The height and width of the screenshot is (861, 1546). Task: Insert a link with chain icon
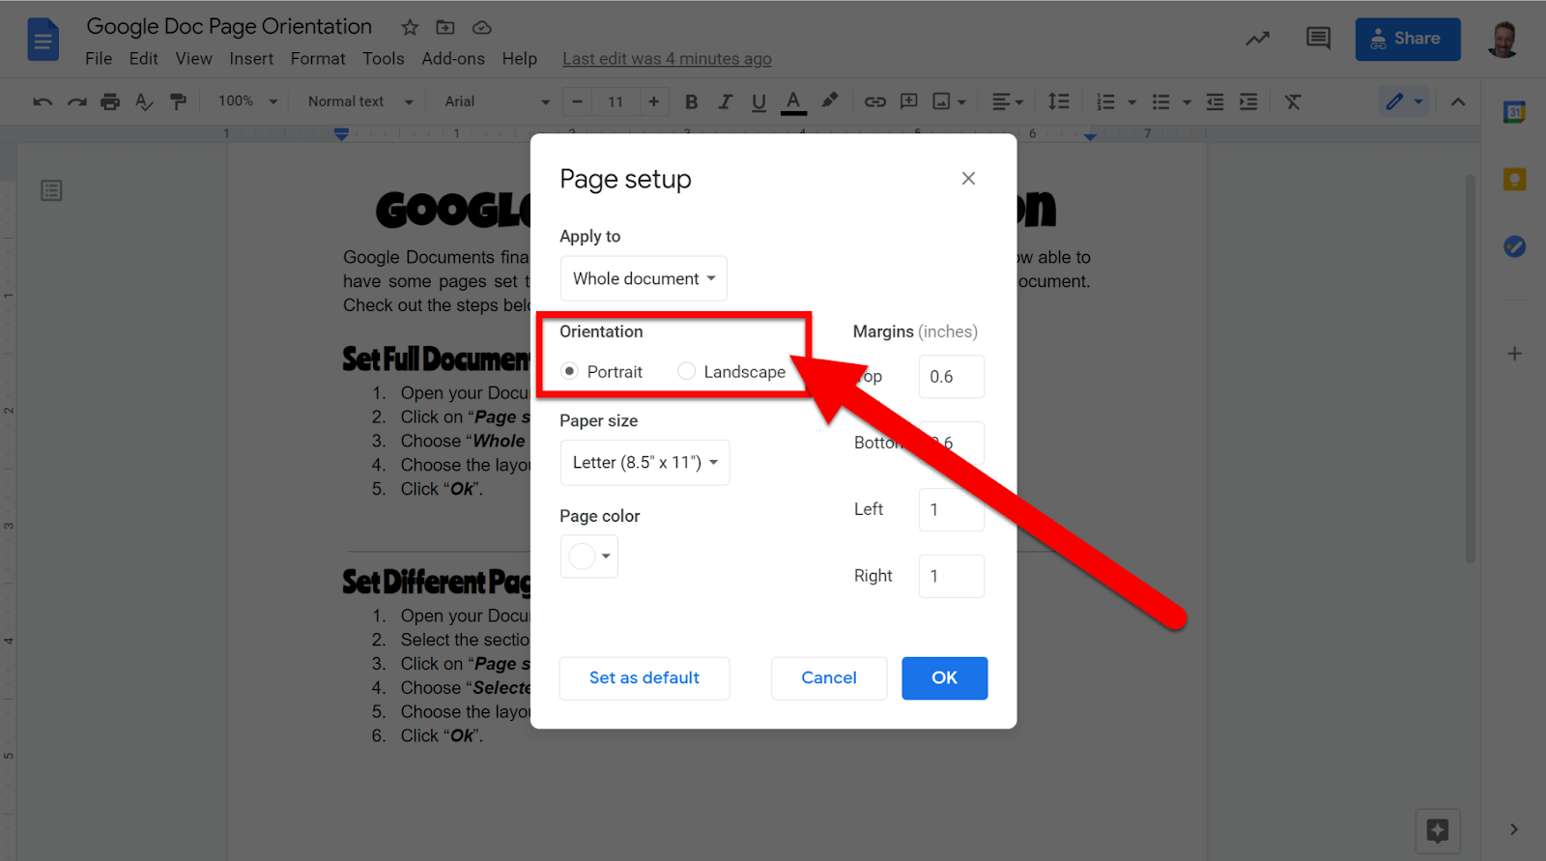click(875, 101)
